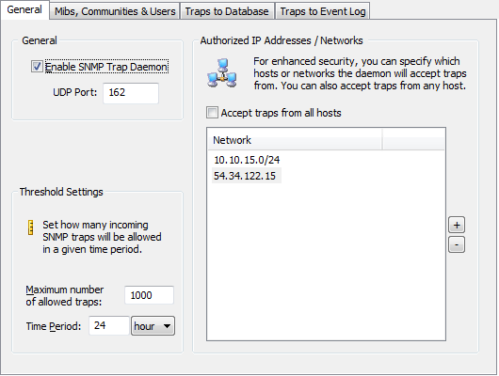The image size is (499, 376).
Task: Click the Enable SNMP Trap Daemon label
Action: click(x=106, y=67)
